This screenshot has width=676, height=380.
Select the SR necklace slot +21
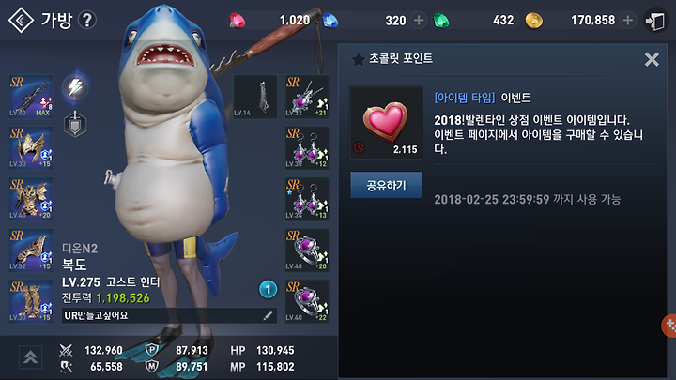click(307, 97)
